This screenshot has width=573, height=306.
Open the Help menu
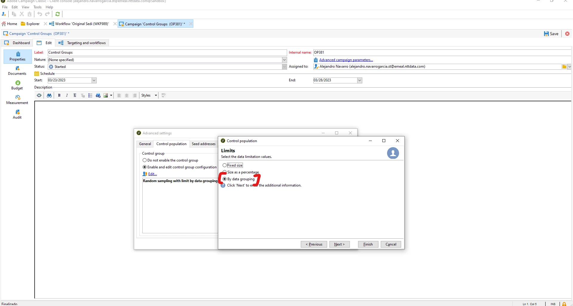click(x=49, y=7)
